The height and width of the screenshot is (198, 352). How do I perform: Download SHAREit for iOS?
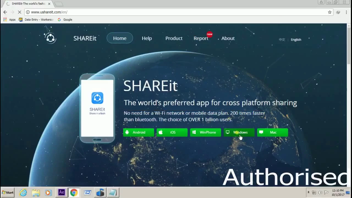point(172,133)
